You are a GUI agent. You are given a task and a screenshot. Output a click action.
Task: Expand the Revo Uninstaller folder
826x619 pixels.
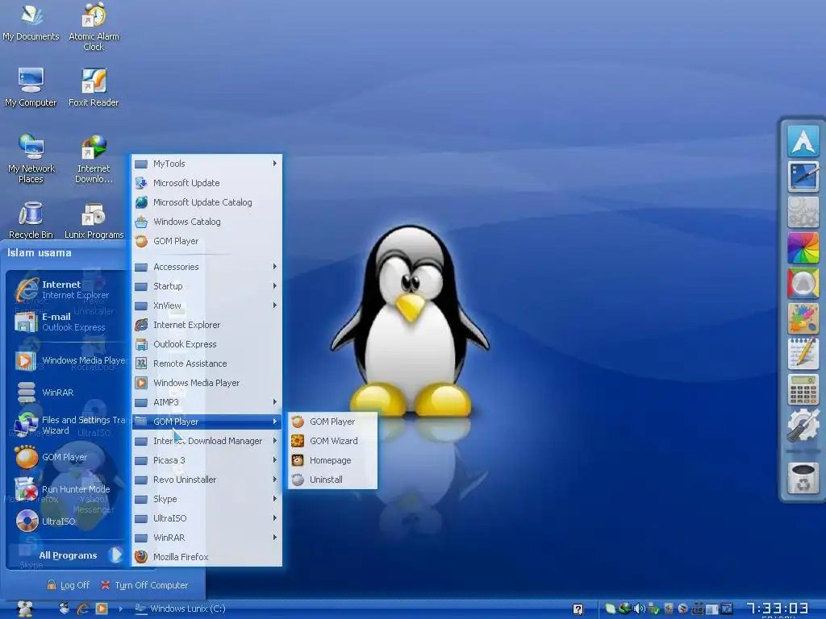(206, 480)
